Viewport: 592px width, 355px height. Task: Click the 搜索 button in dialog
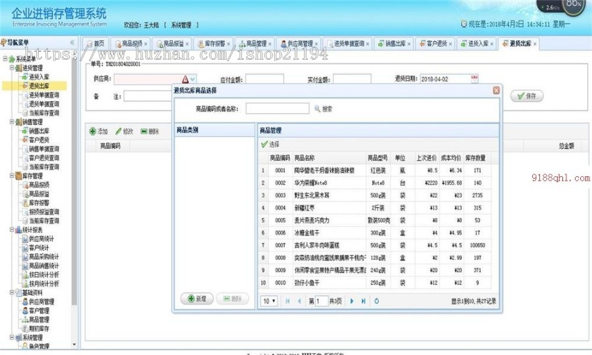click(x=323, y=109)
